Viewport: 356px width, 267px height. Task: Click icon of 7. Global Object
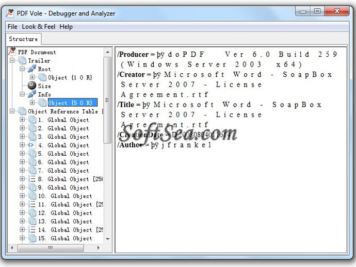(32, 171)
